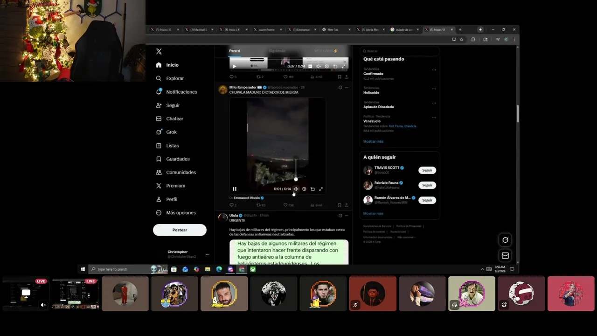This screenshot has height=336, width=597.
Task: Like the Milei Emperador post
Action: [x=289, y=205]
